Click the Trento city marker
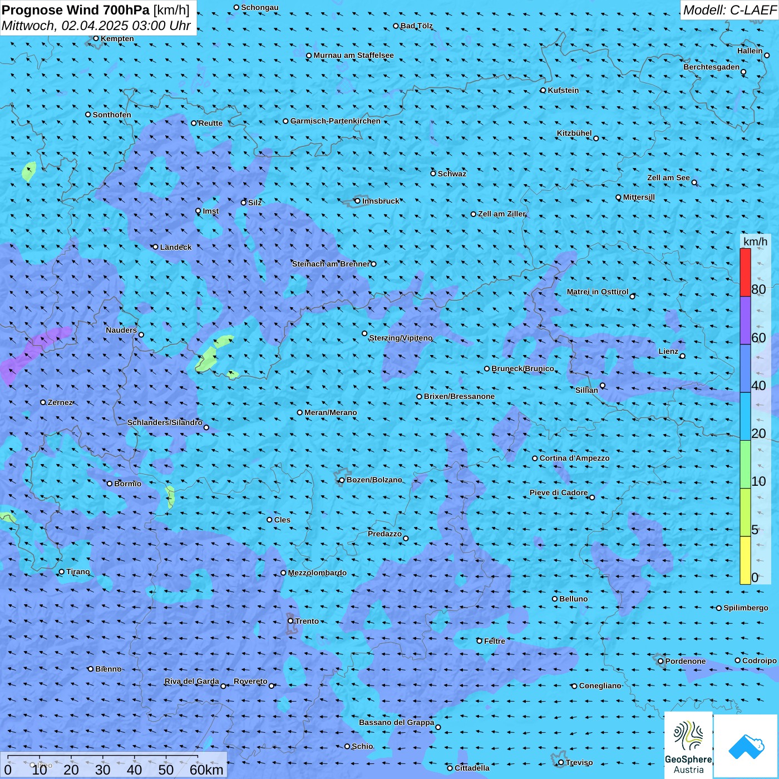This screenshot has width=779, height=779. tap(290, 621)
